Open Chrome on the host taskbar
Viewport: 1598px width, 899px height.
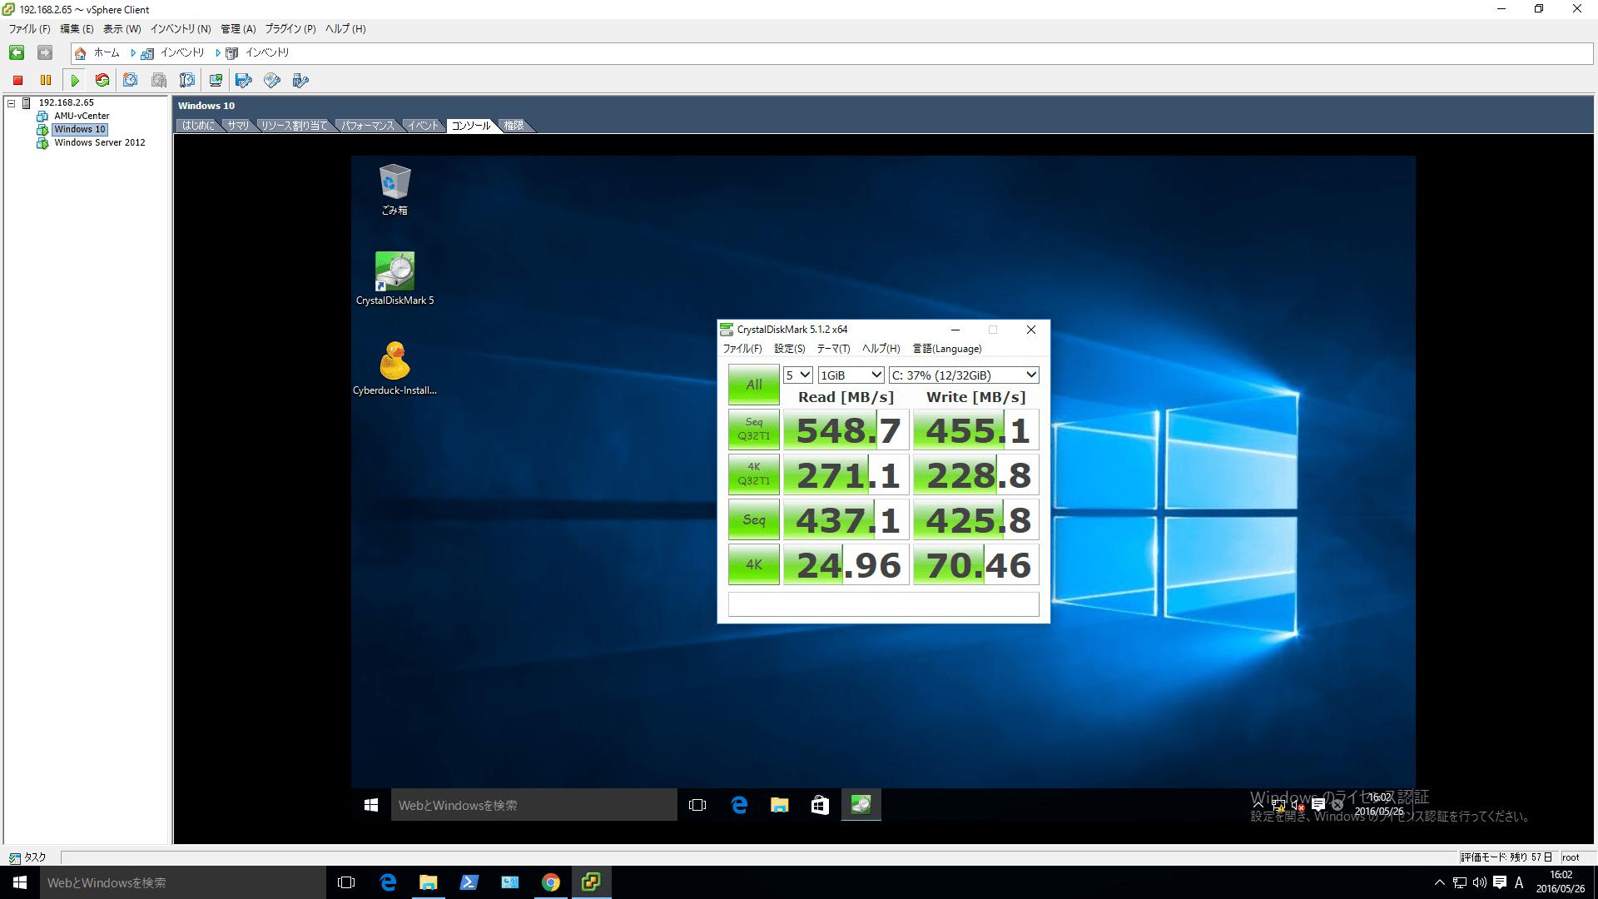551,882
